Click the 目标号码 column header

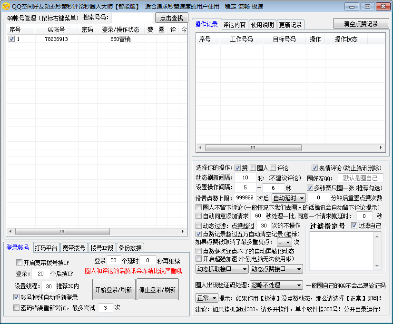click(284, 39)
